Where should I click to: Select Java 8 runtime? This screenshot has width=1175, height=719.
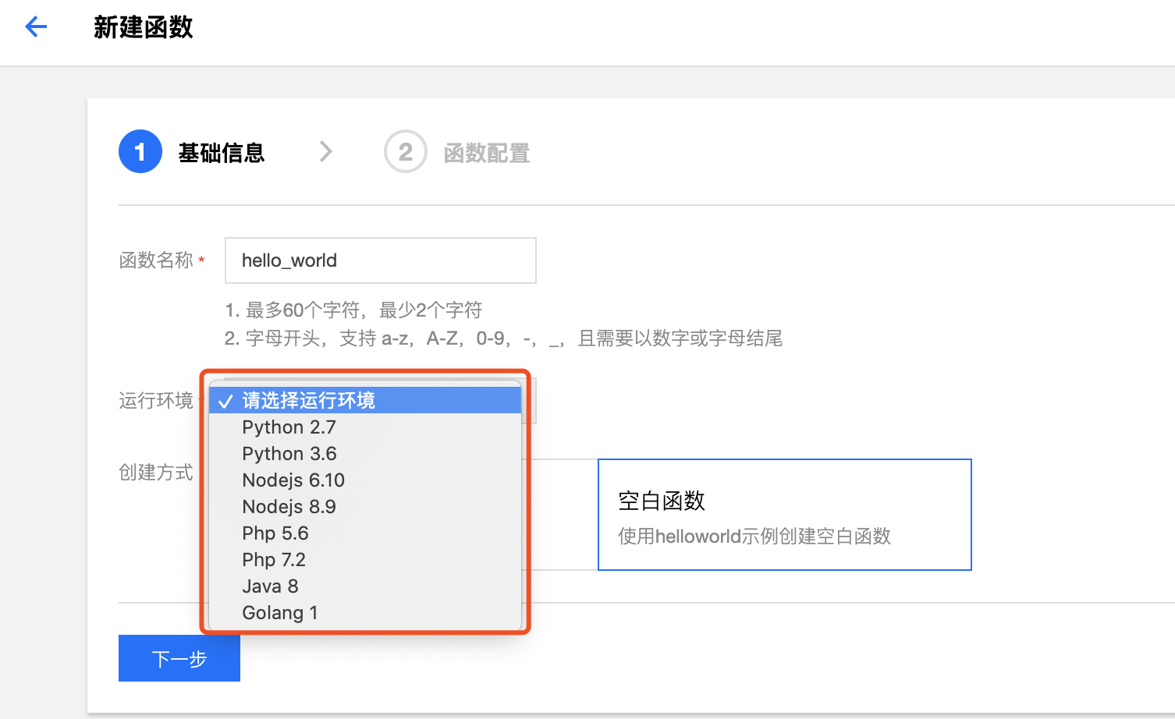click(270, 586)
